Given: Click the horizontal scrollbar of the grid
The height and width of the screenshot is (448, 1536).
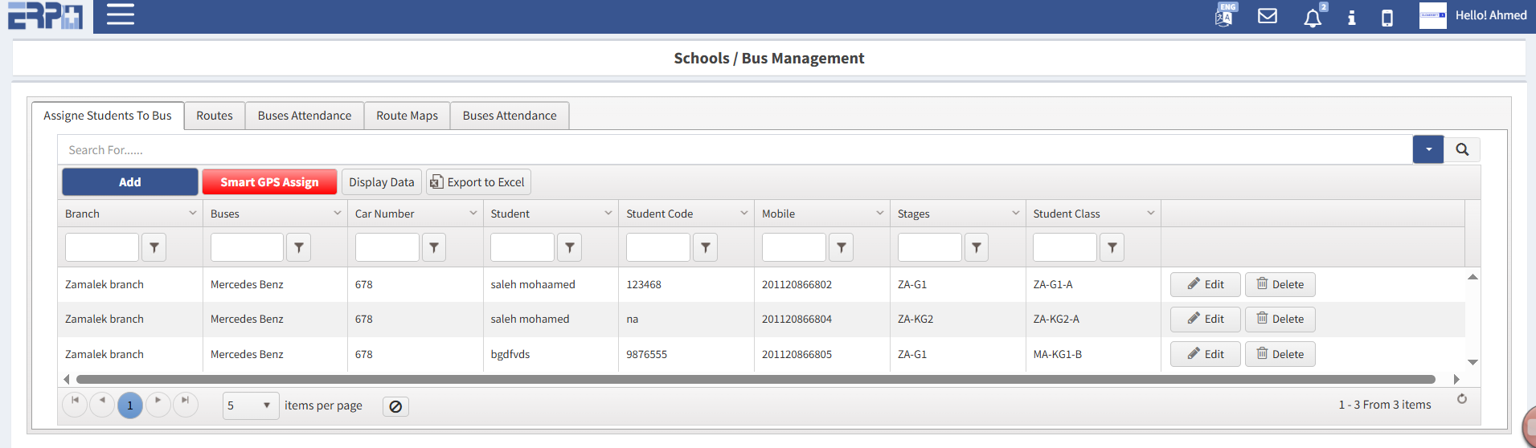Looking at the screenshot, I should click(756, 379).
